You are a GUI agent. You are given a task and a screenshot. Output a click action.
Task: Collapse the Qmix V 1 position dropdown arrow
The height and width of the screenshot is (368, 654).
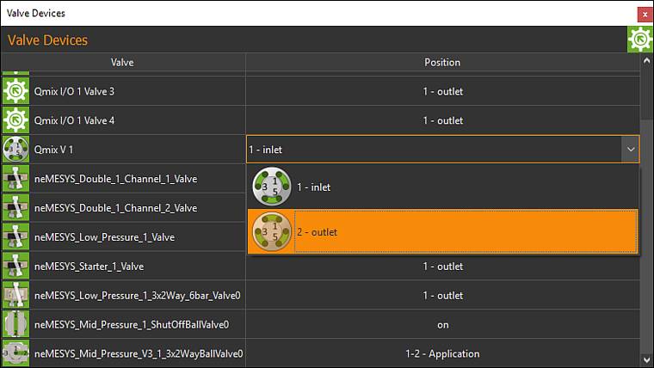(x=631, y=150)
